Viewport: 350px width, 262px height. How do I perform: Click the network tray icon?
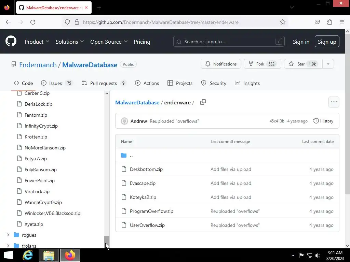pos(310,256)
